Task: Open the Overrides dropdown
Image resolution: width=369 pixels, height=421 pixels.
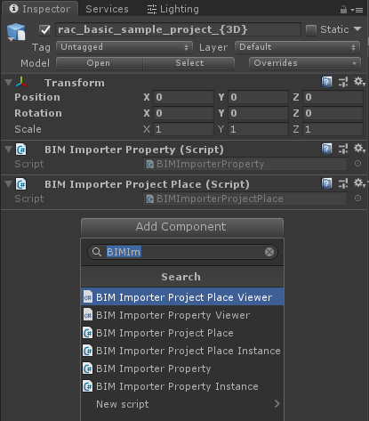Action: pyautogui.click(x=305, y=63)
